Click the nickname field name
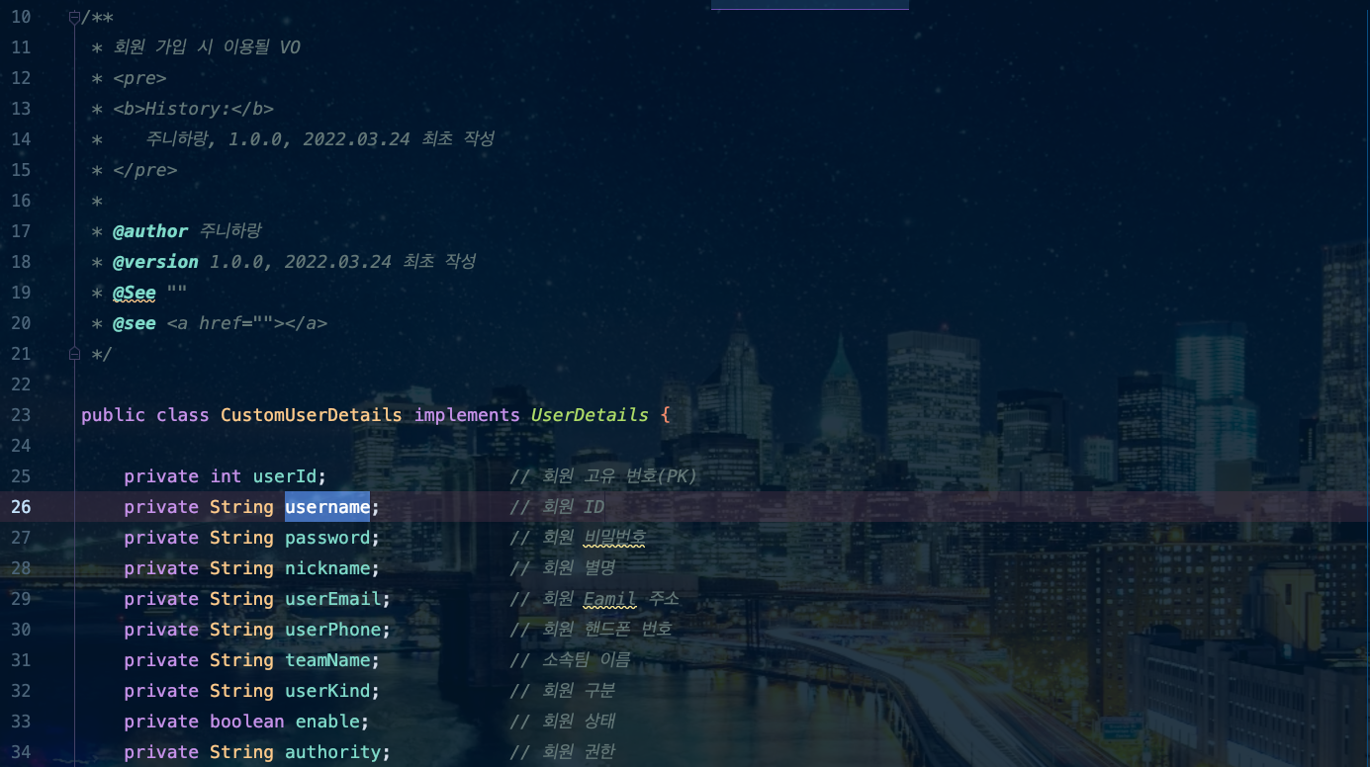 (x=327, y=568)
